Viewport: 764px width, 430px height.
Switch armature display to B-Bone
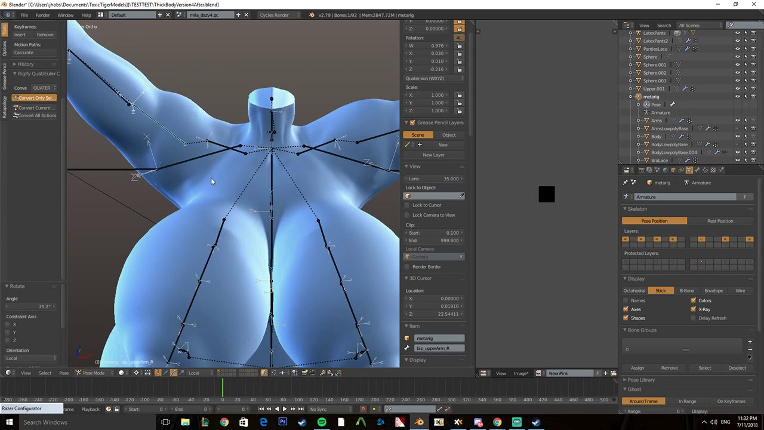(x=687, y=291)
